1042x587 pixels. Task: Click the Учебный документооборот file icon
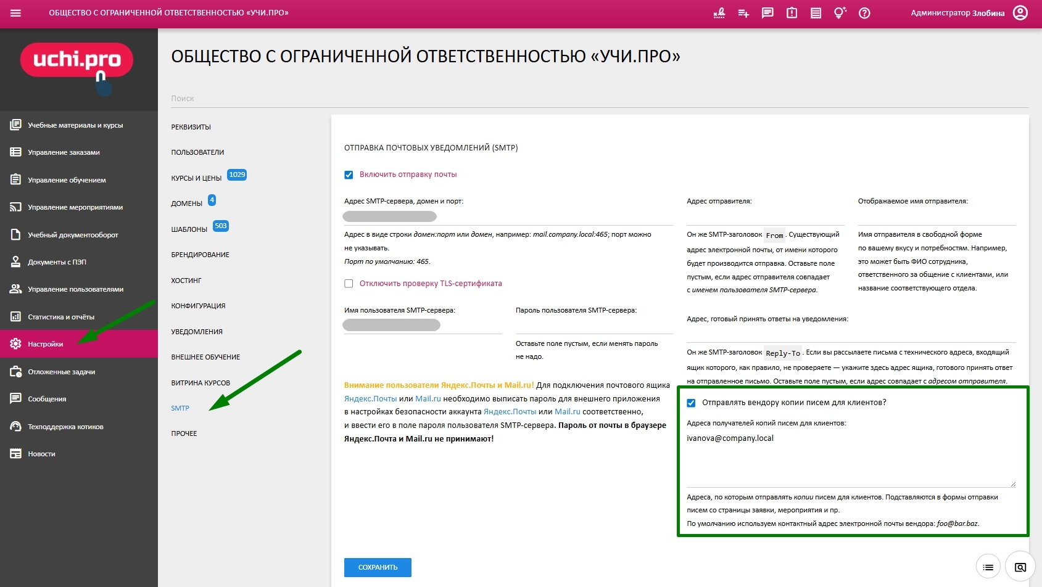[x=16, y=235]
